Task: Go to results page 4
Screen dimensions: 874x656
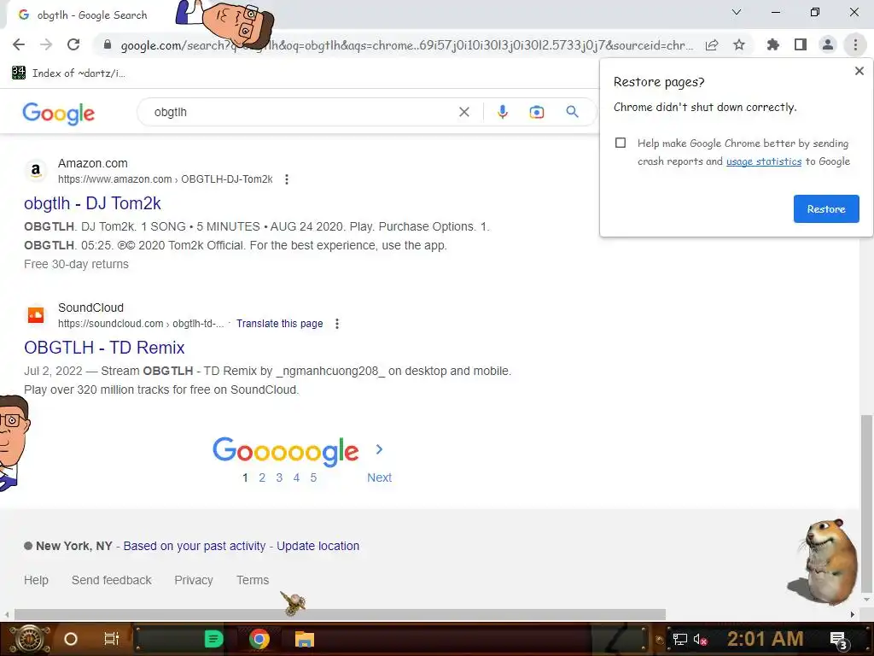Action: click(x=296, y=477)
